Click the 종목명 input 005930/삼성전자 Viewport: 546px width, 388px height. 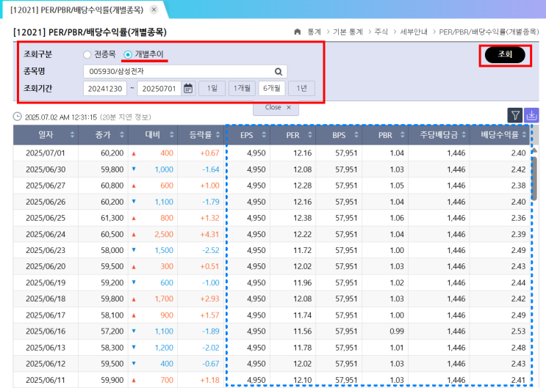click(x=185, y=72)
